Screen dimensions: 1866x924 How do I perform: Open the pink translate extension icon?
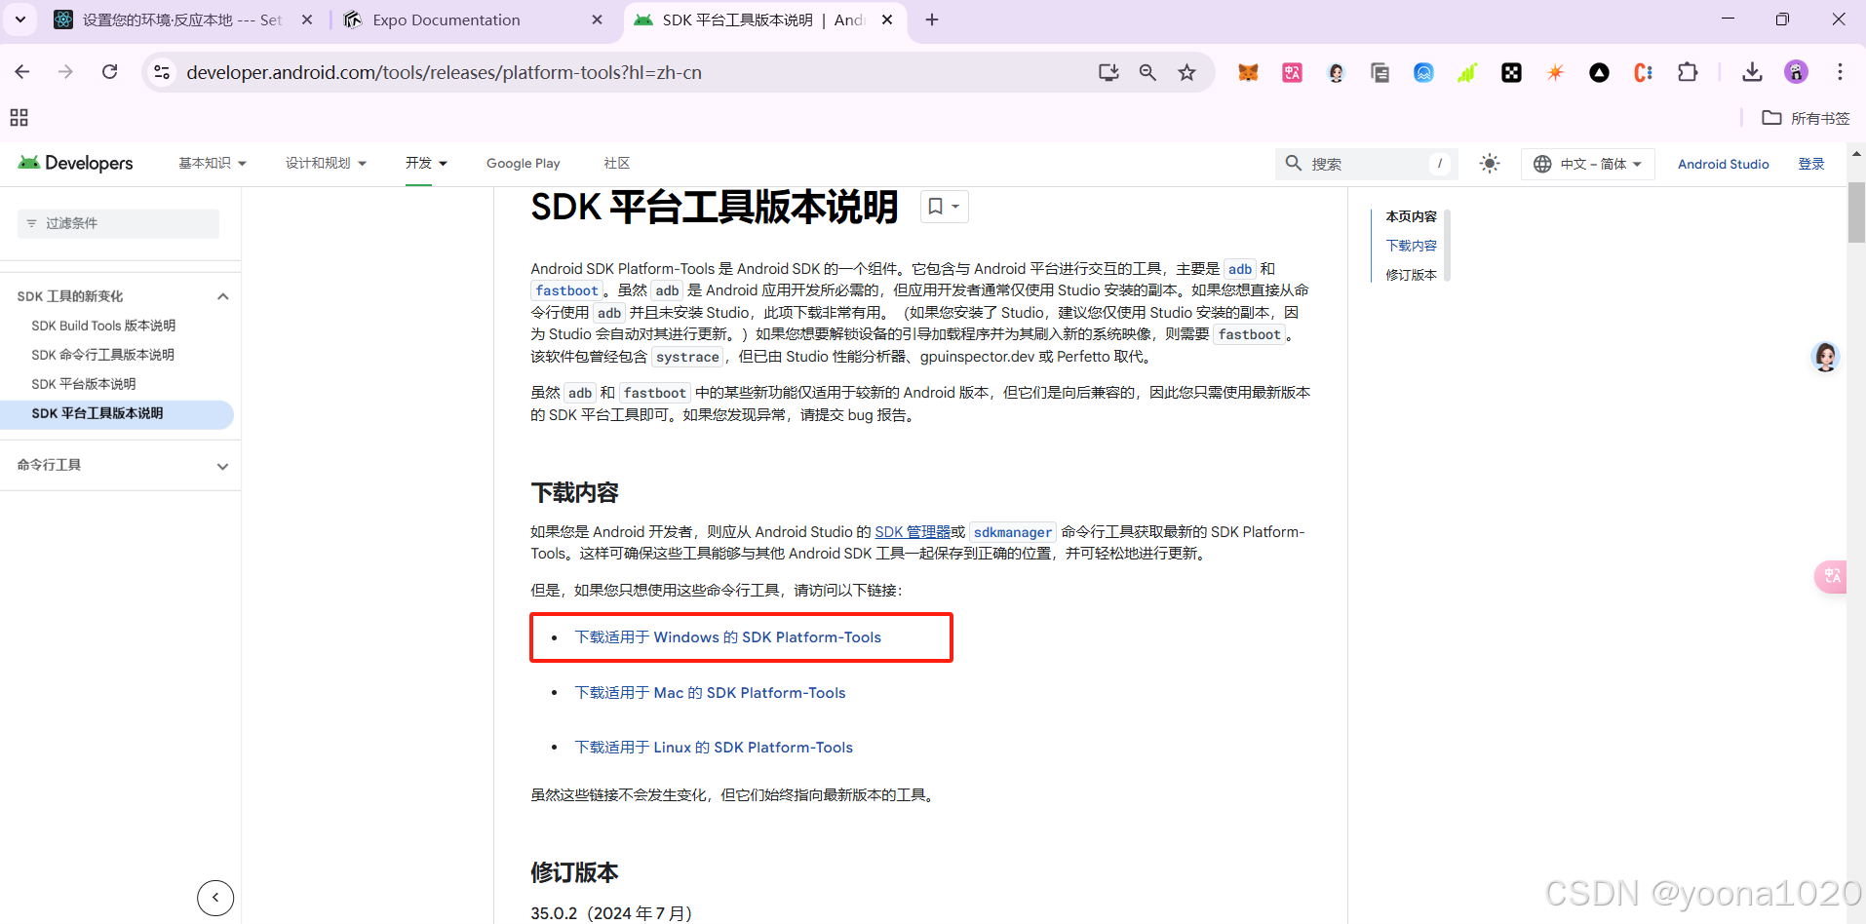(1292, 72)
